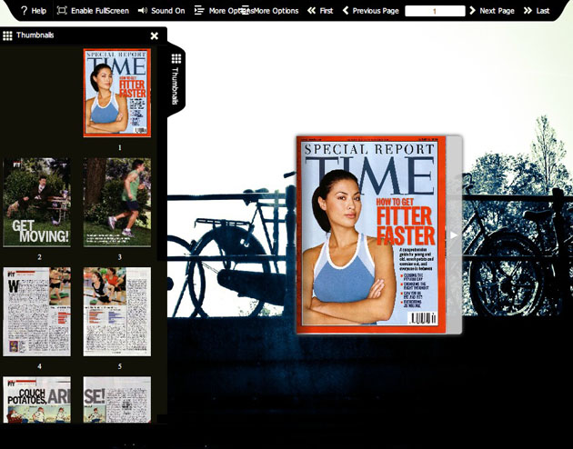Go to Next Page arrow

pos(472,10)
